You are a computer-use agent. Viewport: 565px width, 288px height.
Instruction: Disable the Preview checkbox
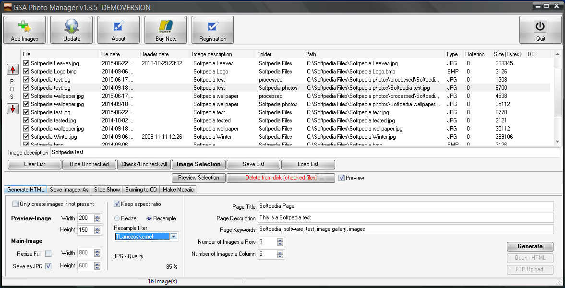click(x=342, y=178)
